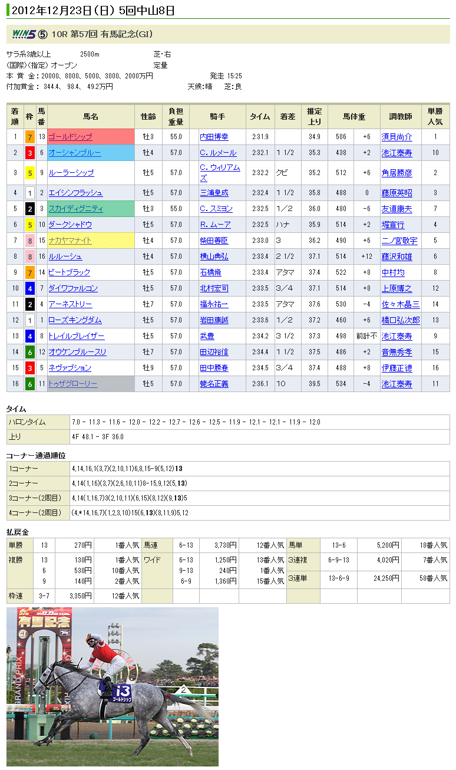The height and width of the screenshot is (770, 456).
Task: Open jockey 福永祐一 profile link
Action: (214, 304)
